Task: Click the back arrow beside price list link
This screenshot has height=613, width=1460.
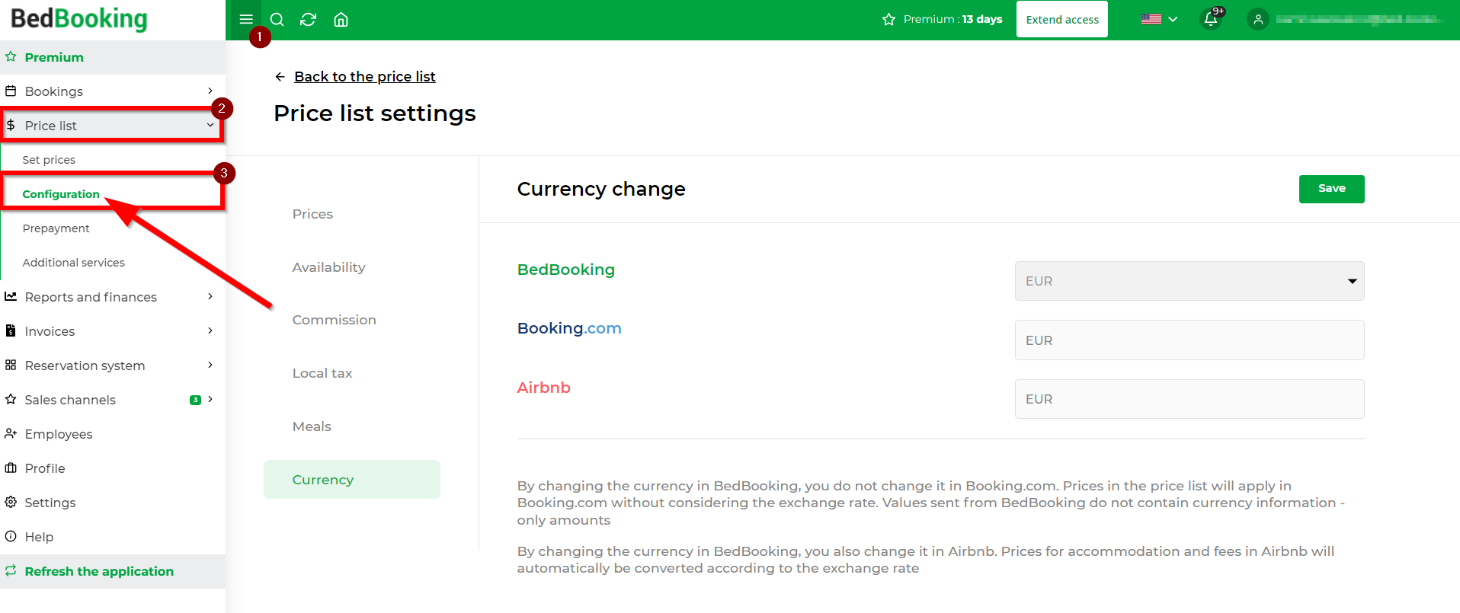Action: [x=280, y=77]
